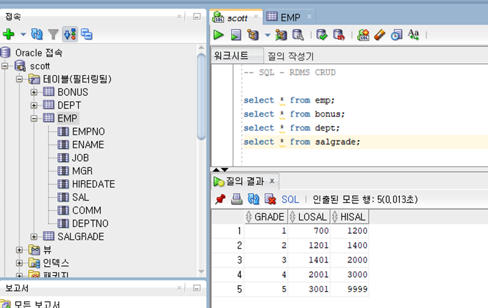Click the SQL Tuning Advisor icon
Image resolution: width=488 pixels, height=308 pixels.
click(x=298, y=35)
